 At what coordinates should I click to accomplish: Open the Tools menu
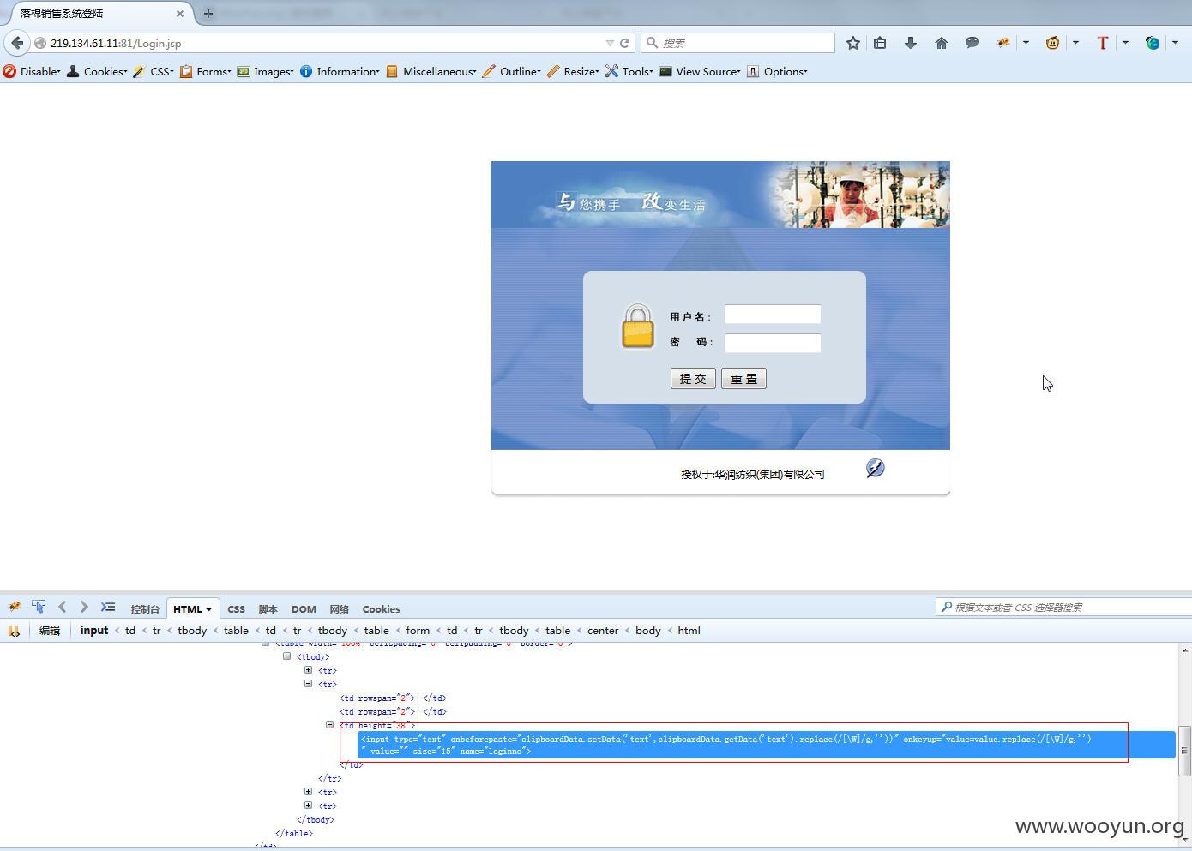tap(629, 72)
